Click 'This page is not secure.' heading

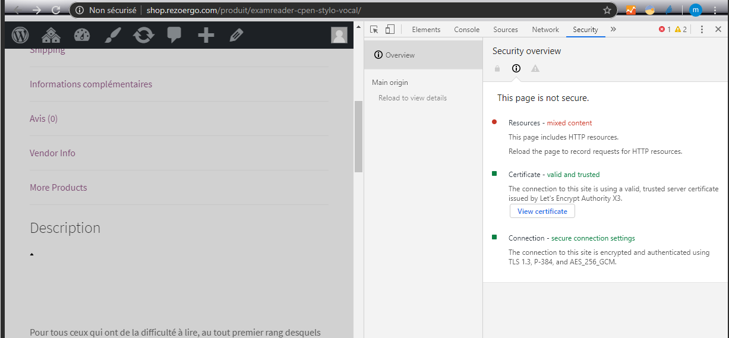(x=543, y=98)
